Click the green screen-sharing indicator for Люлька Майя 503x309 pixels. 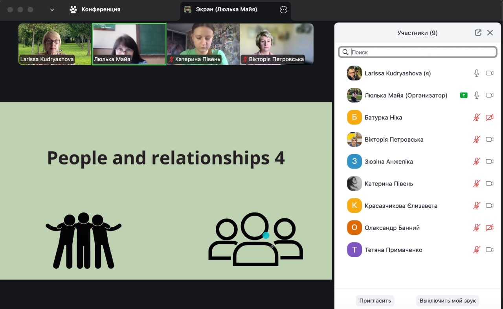pos(464,95)
